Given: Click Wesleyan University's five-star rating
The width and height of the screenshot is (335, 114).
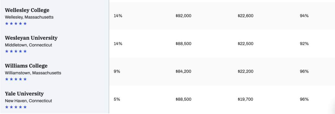Looking at the screenshot, I should click(x=16, y=51).
